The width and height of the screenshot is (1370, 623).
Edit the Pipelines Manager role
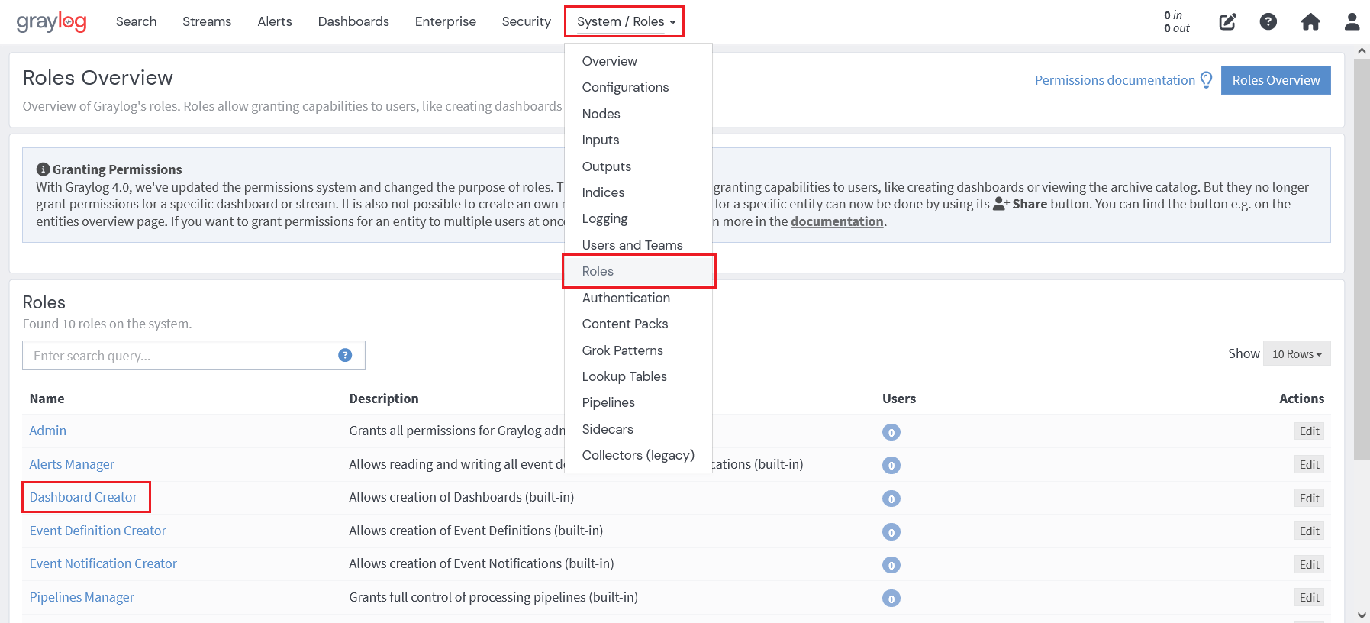tap(1309, 598)
